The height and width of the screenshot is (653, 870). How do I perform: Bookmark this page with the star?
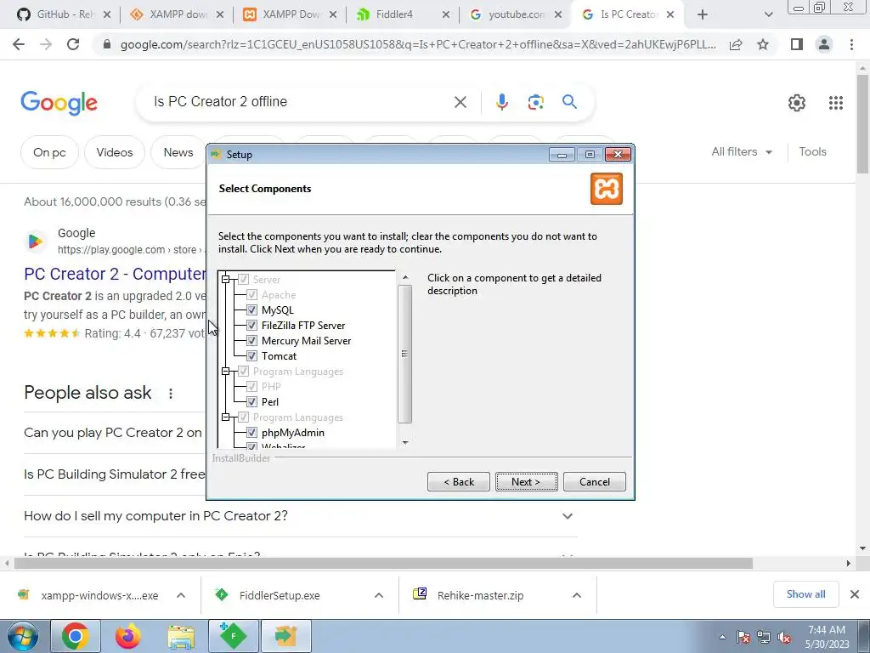click(763, 44)
